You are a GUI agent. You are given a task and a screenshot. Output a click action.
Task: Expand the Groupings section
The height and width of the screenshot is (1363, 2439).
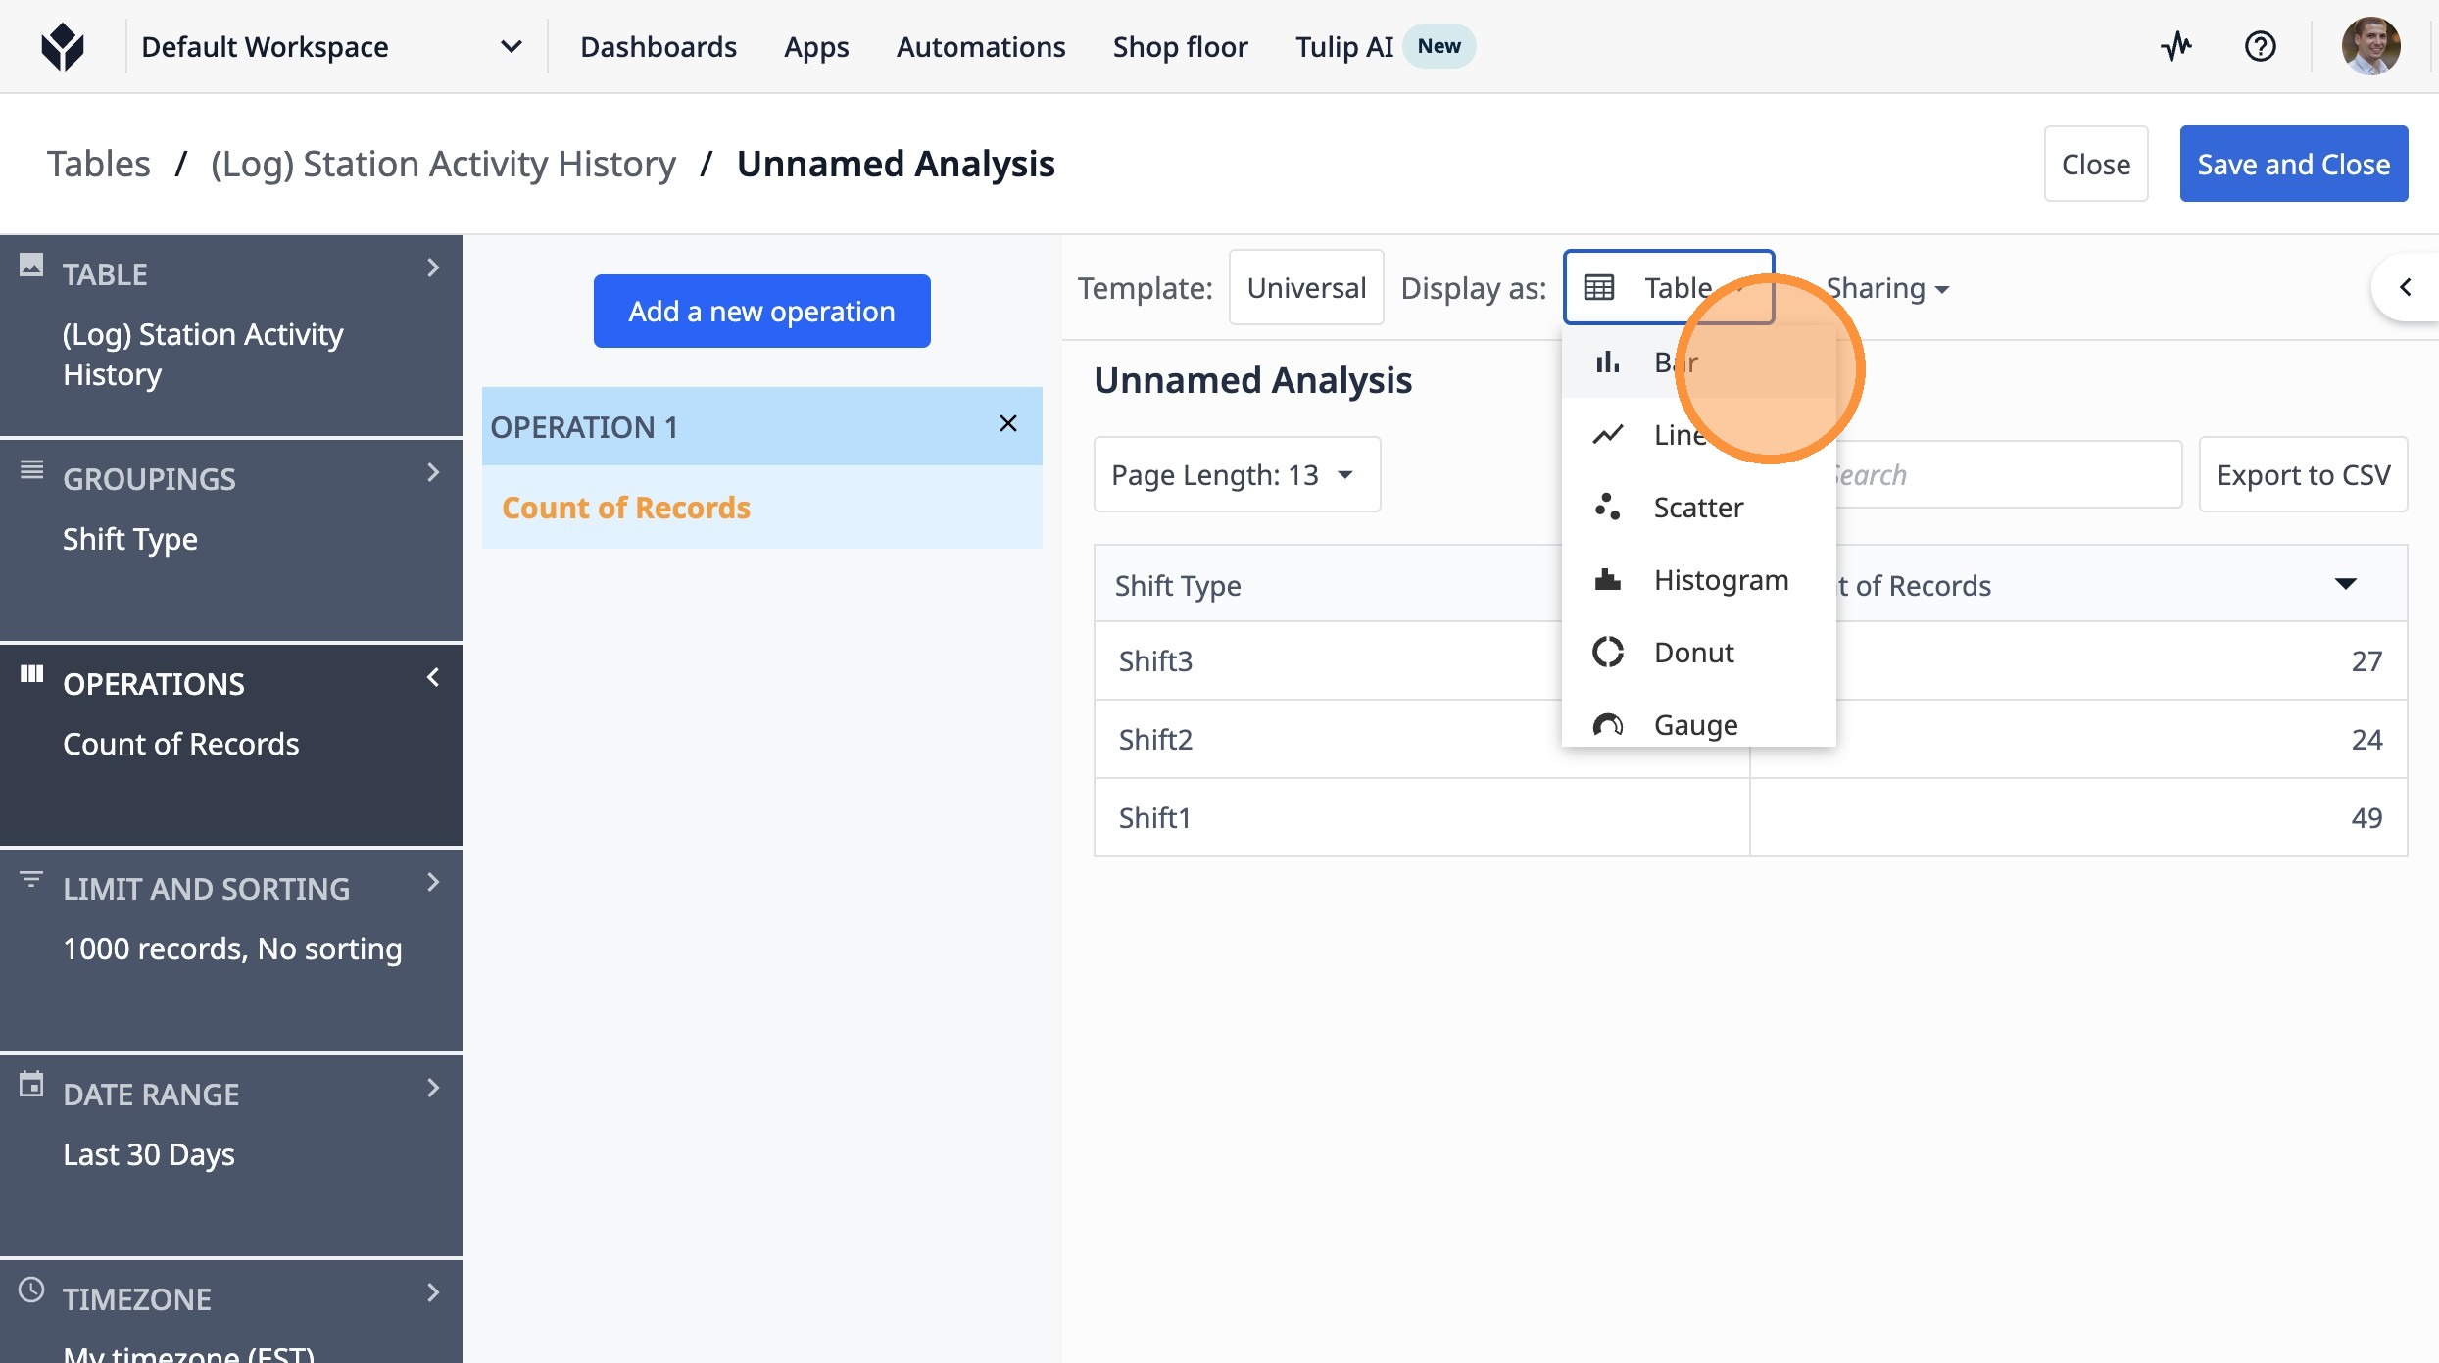432,473
